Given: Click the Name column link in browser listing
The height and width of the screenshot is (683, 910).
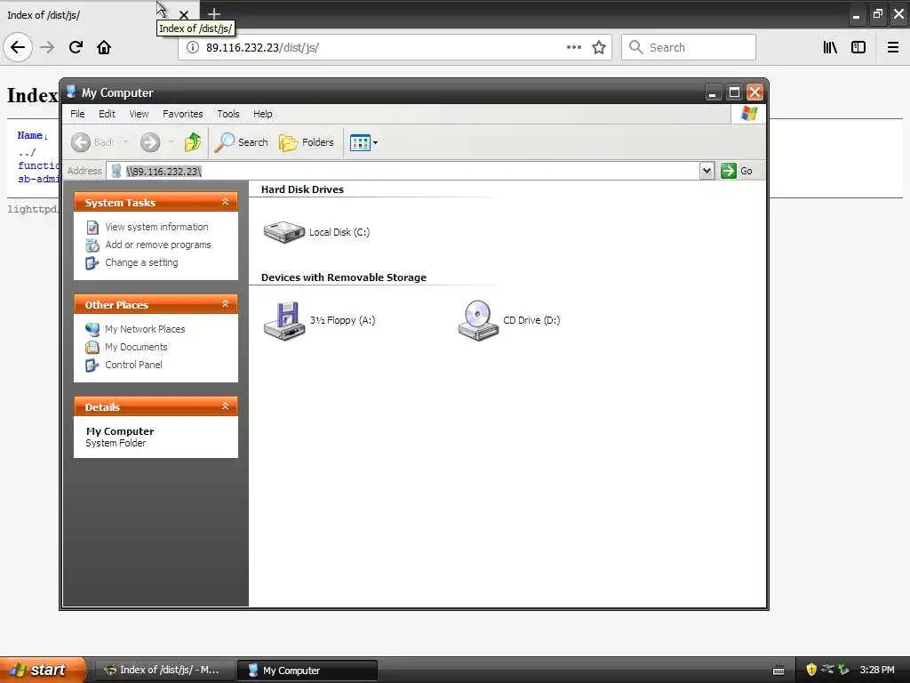Looking at the screenshot, I should [29, 135].
